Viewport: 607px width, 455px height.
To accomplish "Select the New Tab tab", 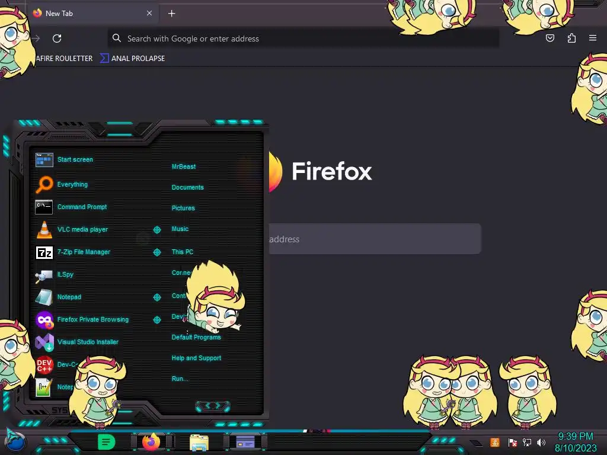I will pos(93,14).
